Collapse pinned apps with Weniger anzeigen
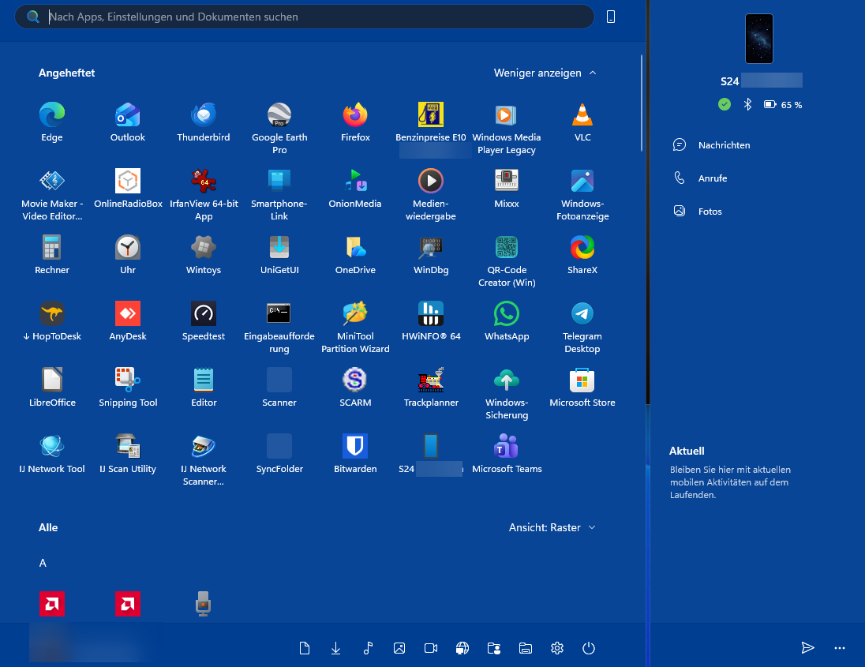 pyautogui.click(x=545, y=73)
